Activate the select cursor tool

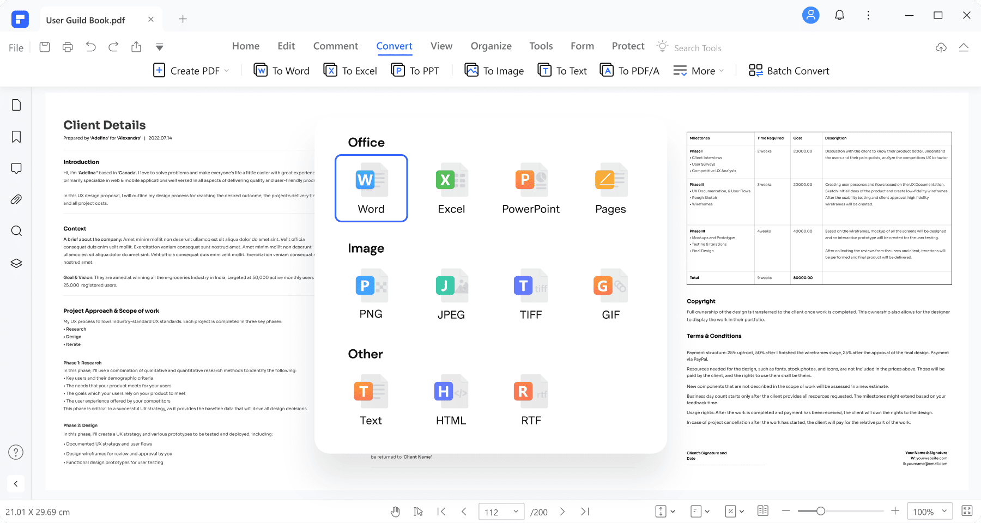(x=418, y=512)
